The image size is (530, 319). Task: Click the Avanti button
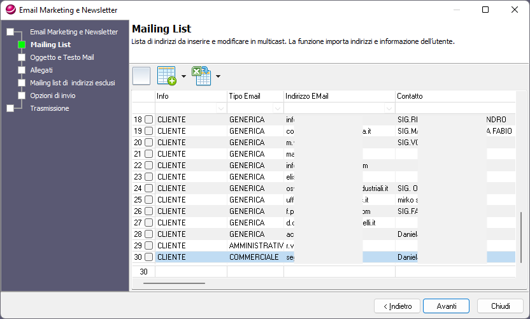446,306
